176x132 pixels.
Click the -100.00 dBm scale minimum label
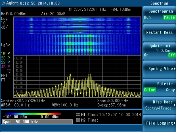pos(15,117)
